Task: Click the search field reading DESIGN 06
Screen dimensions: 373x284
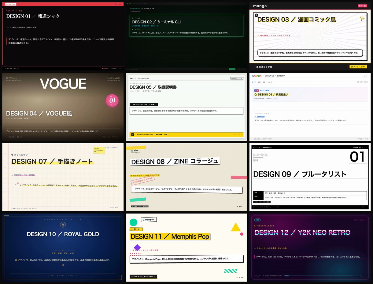Action: (315, 76)
